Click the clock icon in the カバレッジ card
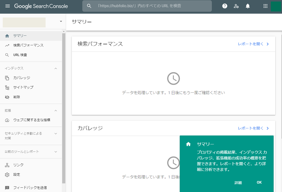The width and height of the screenshot is (282, 192). [x=173, y=163]
